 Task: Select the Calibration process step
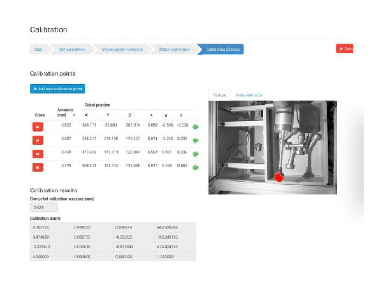(222, 49)
